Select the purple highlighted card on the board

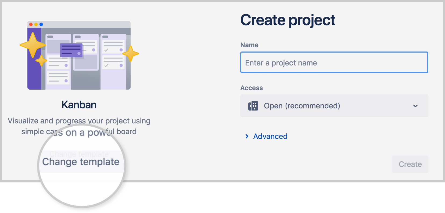click(71, 50)
